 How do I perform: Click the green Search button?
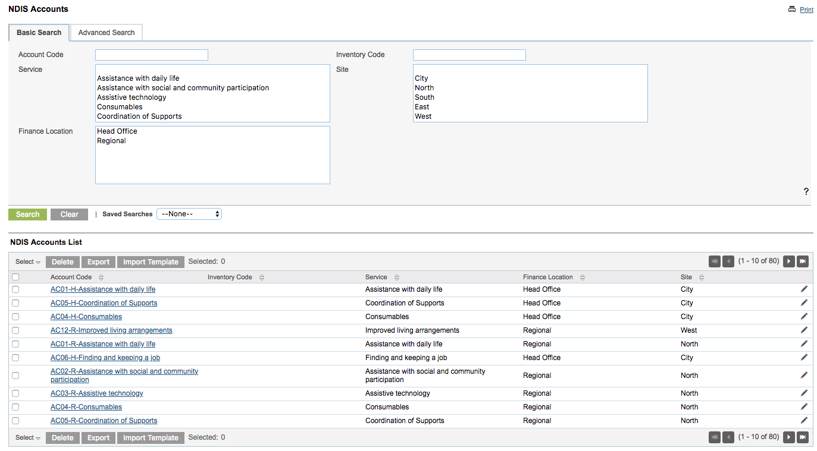point(27,215)
